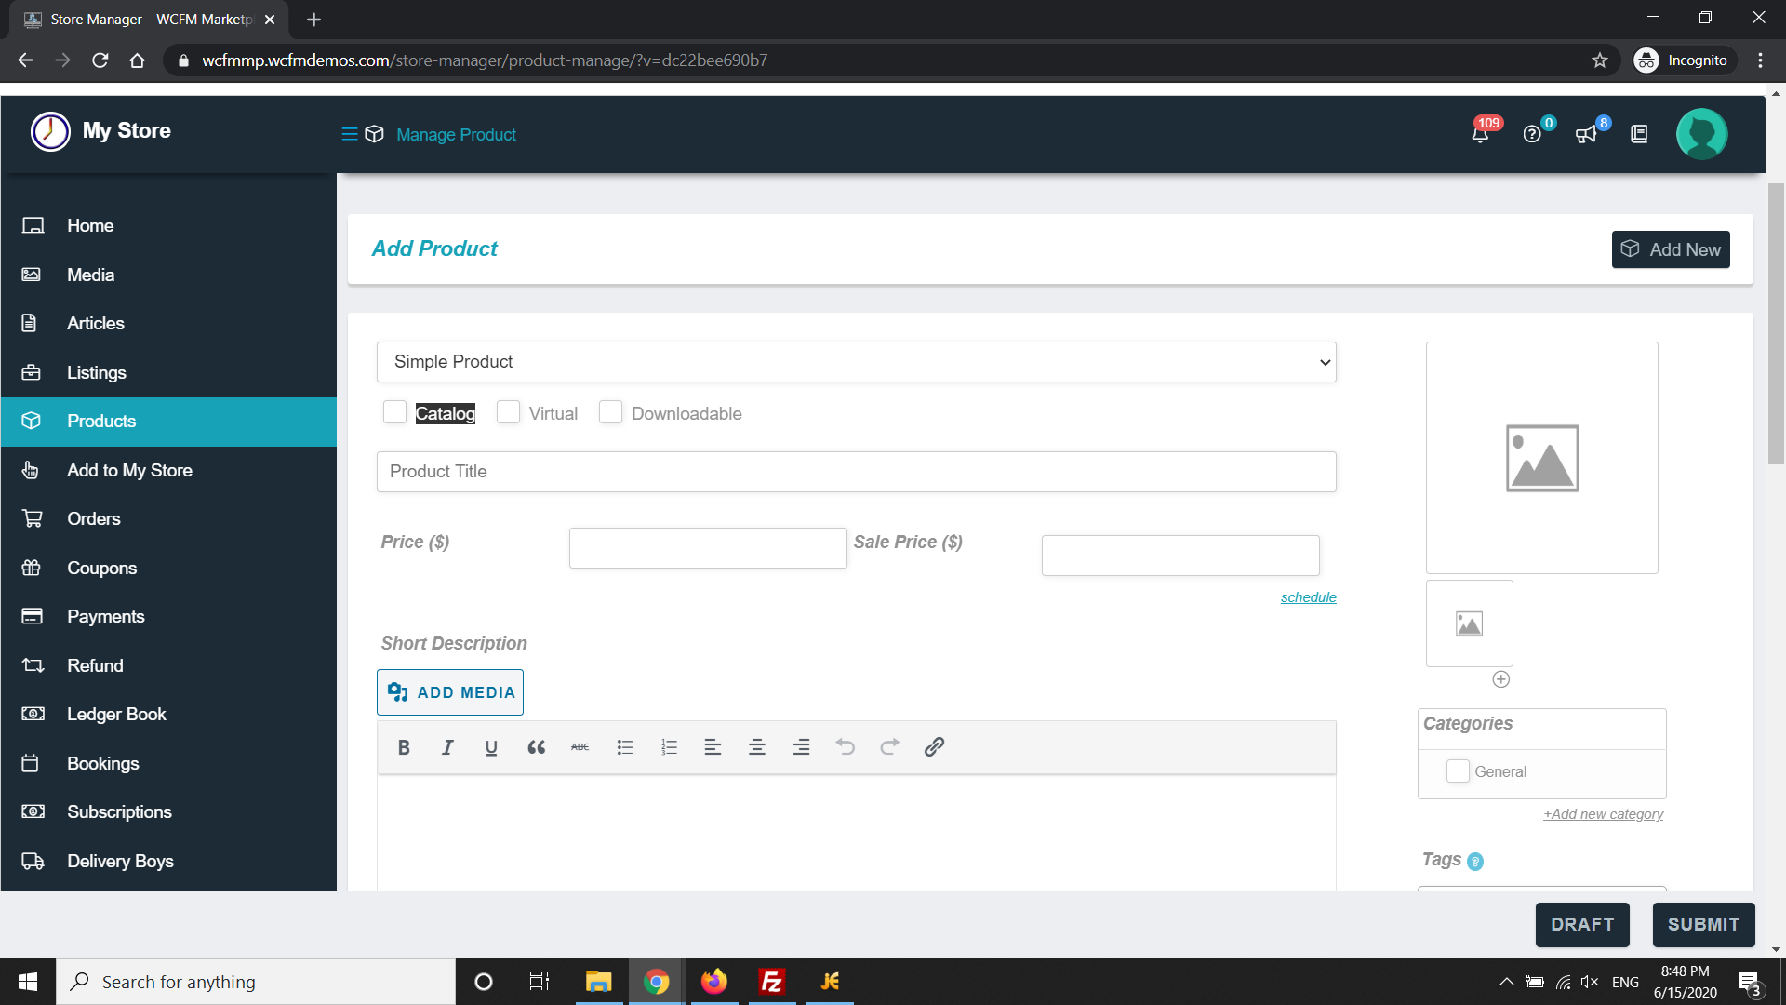Click the Add New button

1671,249
